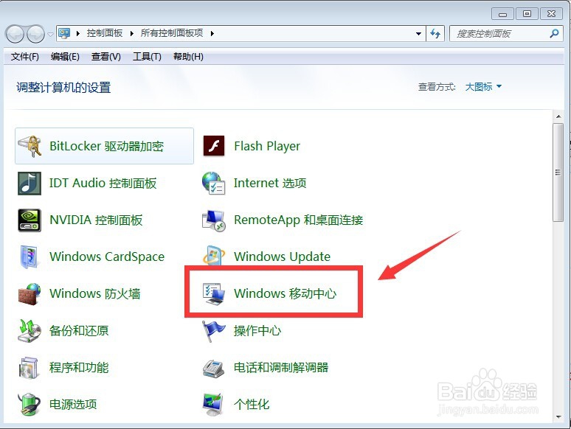This screenshot has width=571, height=429.
Task: Open the address bar history dropdown arrow
Action: (x=419, y=33)
